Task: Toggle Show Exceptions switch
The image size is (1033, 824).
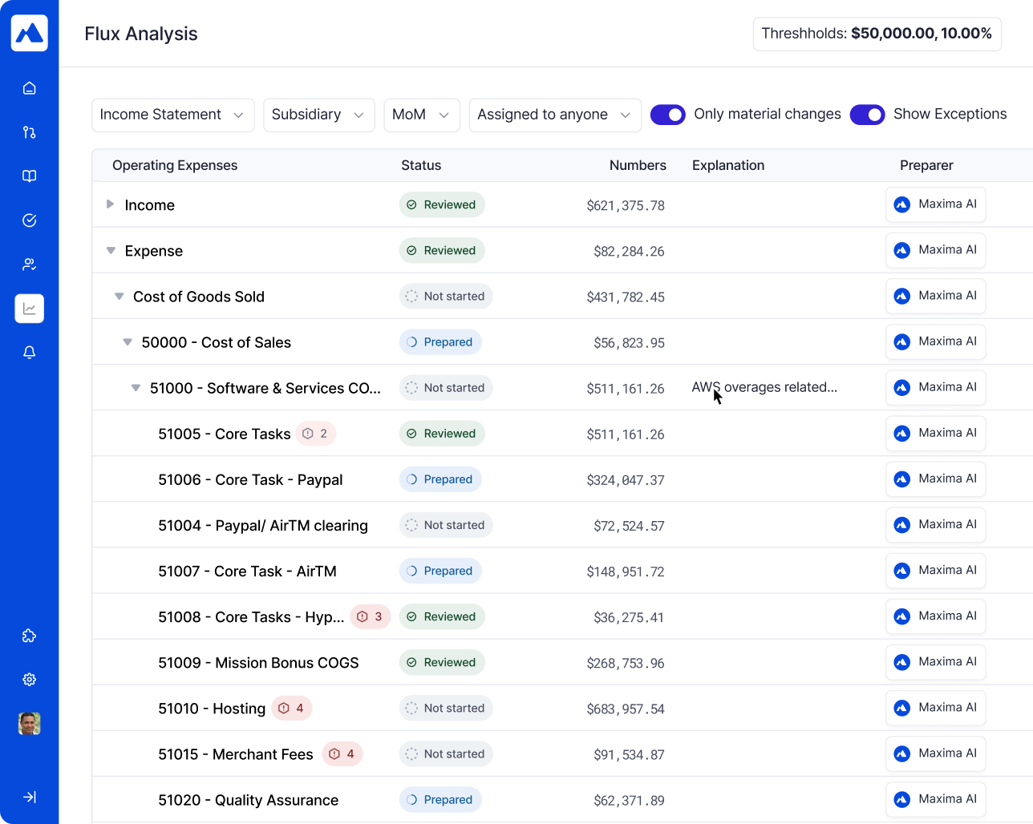Action: coord(867,115)
